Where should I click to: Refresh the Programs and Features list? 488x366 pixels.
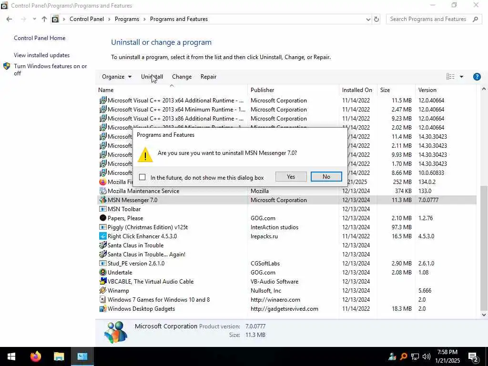click(376, 19)
